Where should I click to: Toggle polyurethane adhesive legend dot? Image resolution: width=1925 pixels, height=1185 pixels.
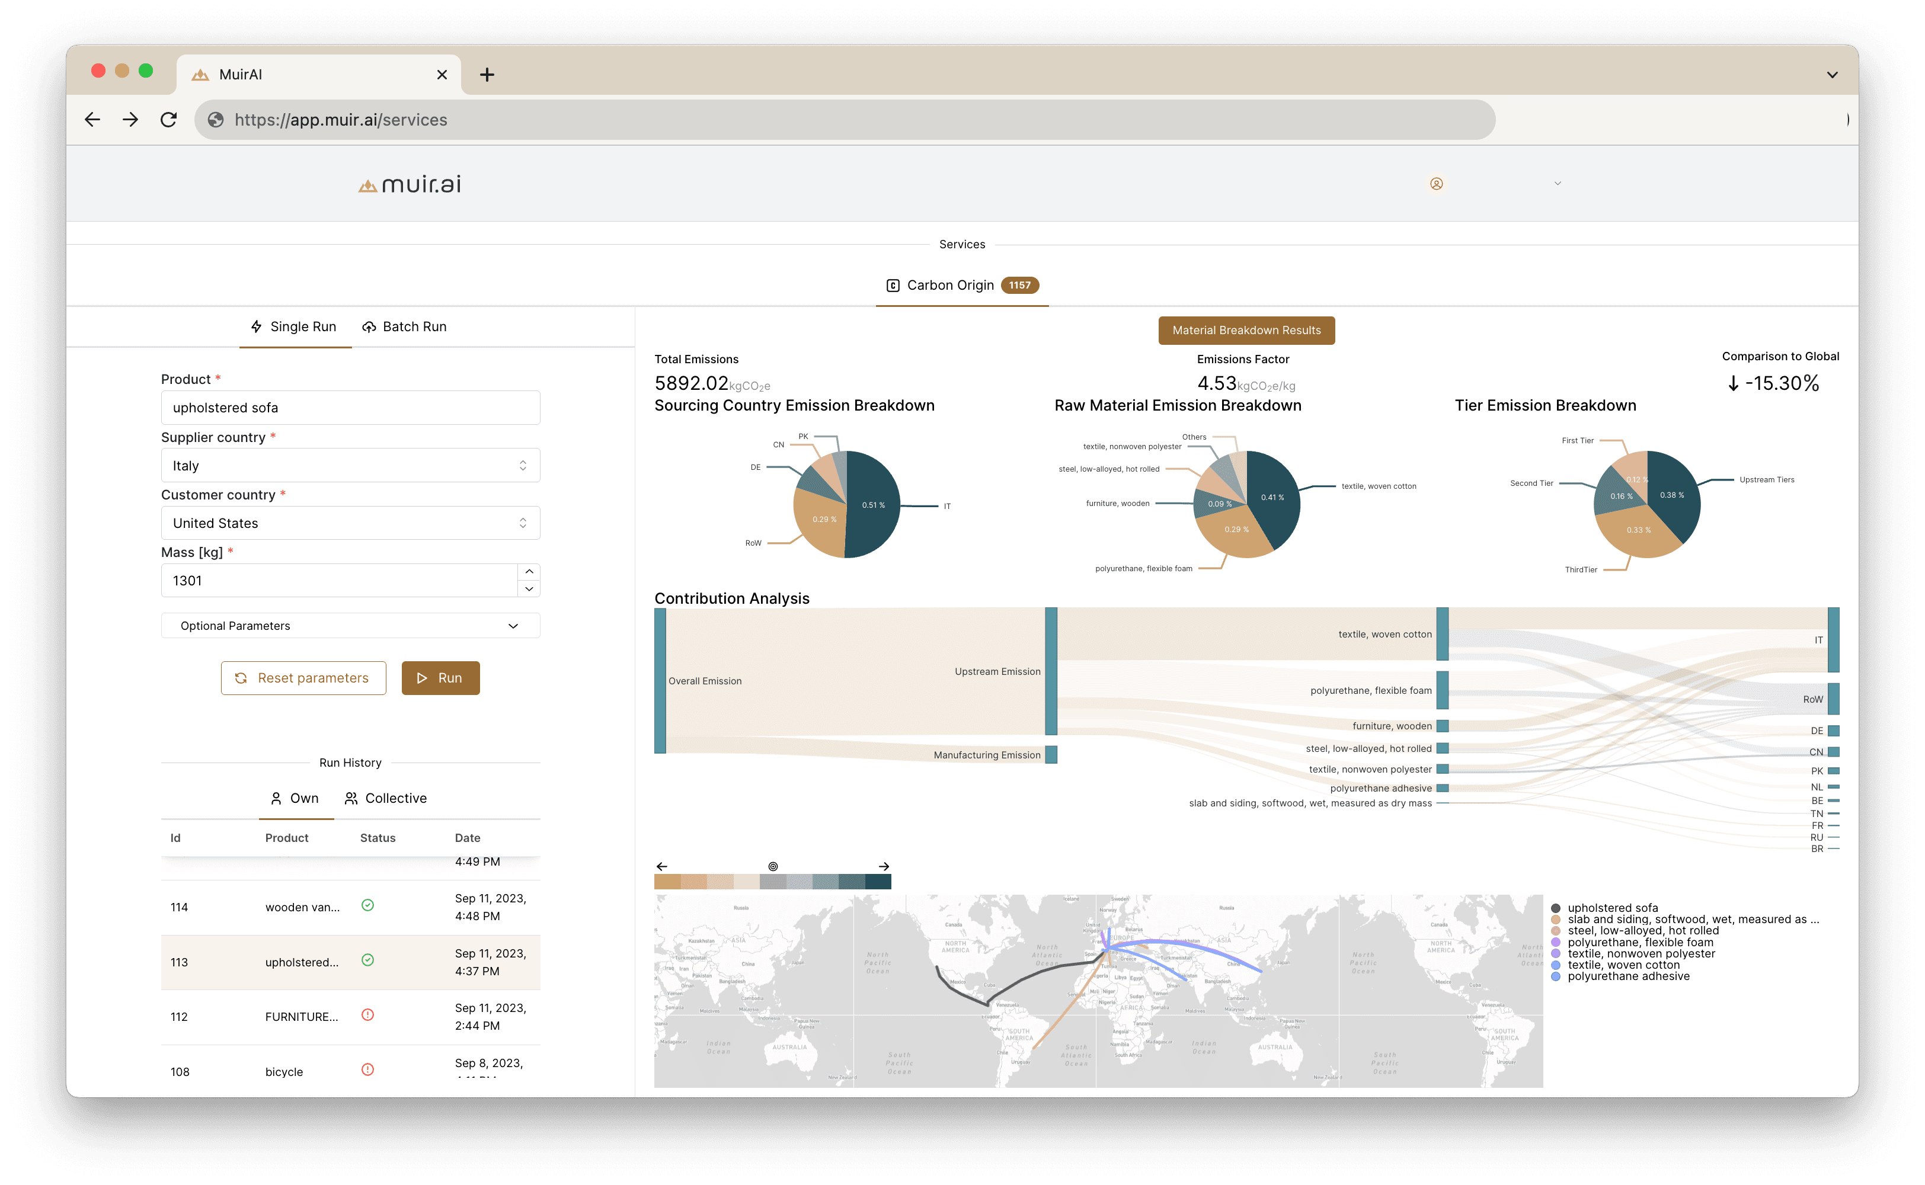1556,976
